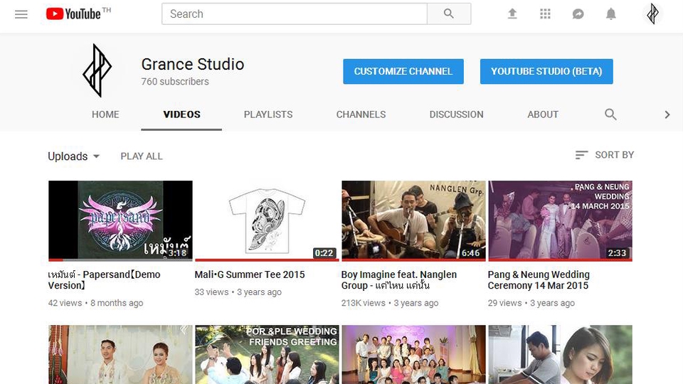Click '213K views • 3 years ago' text
Image resolution: width=683 pixels, height=384 pixels.
[x=390, y=303]
